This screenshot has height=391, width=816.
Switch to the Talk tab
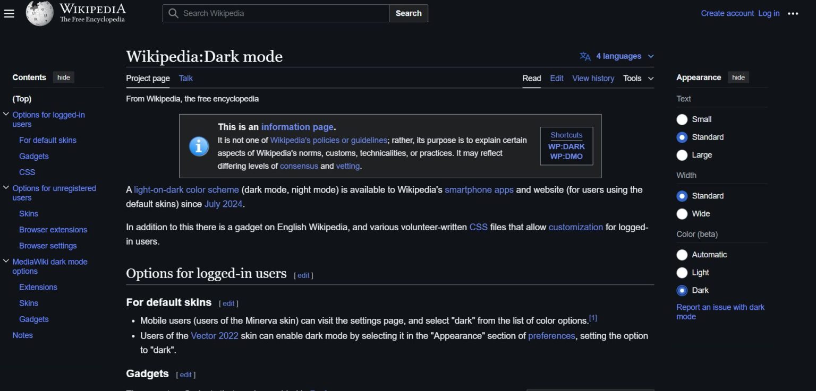pos(186,79)
